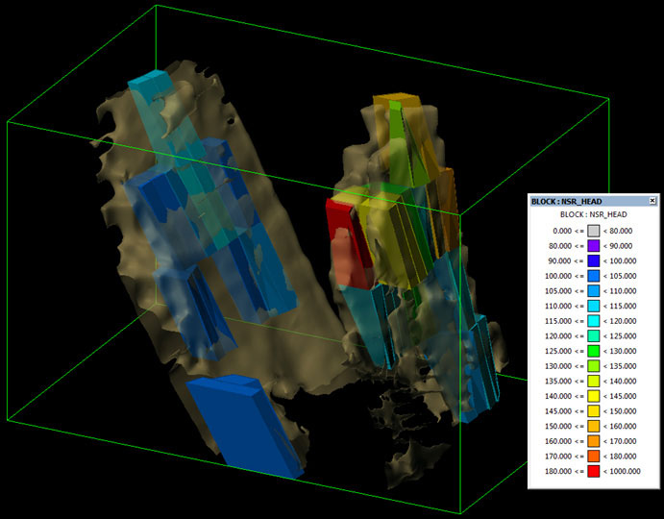Pick the 150.000 to 160.000 amber swatch

pyautogui.click(x=594, y=426)
